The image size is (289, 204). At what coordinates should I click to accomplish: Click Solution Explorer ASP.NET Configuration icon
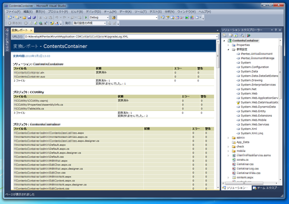(249, 35)
